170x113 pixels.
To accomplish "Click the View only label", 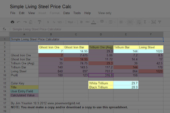I will pyautogui.click(x=105, y=13).
